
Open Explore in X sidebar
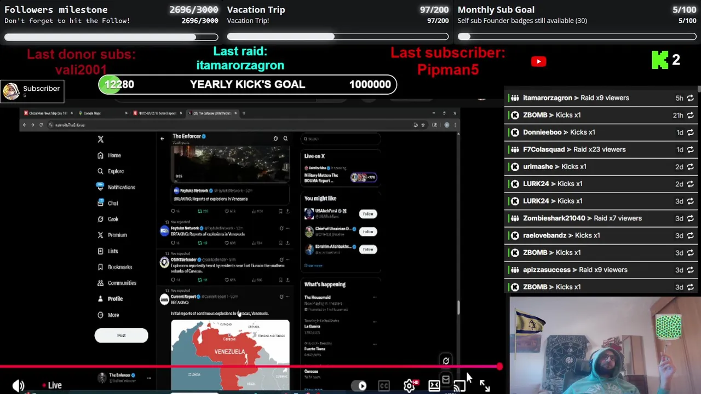pyautogui.click(x=111, y=171)
